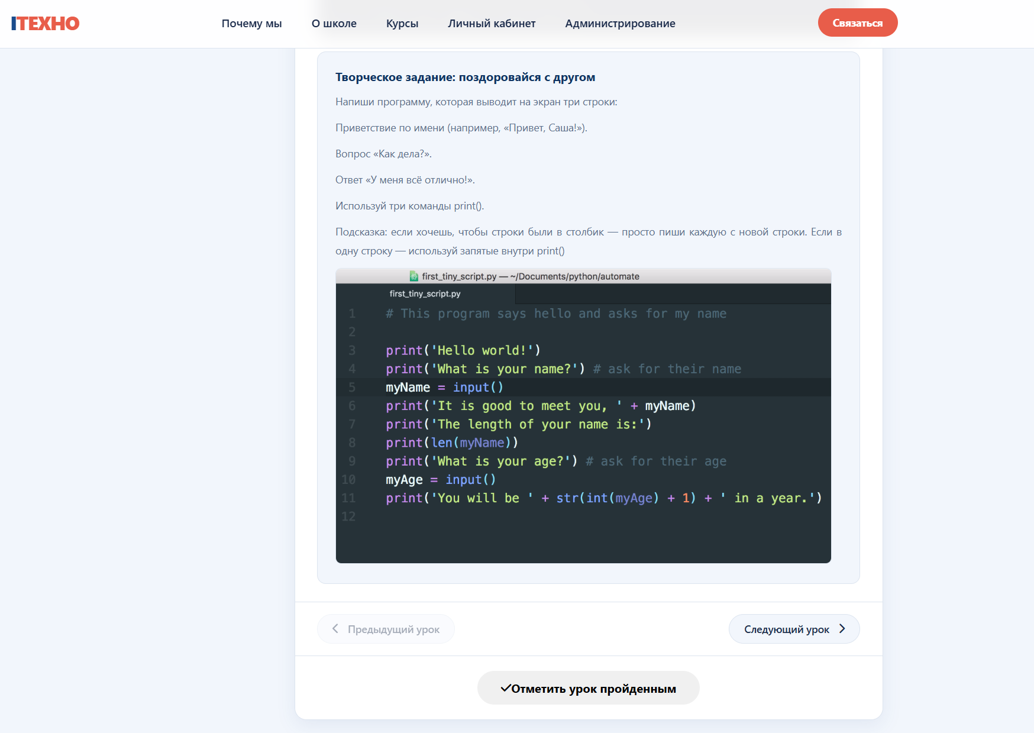Go to Предыдущий урок
The height and width of the screenshot is (733, 1034).
click(386, 629)
